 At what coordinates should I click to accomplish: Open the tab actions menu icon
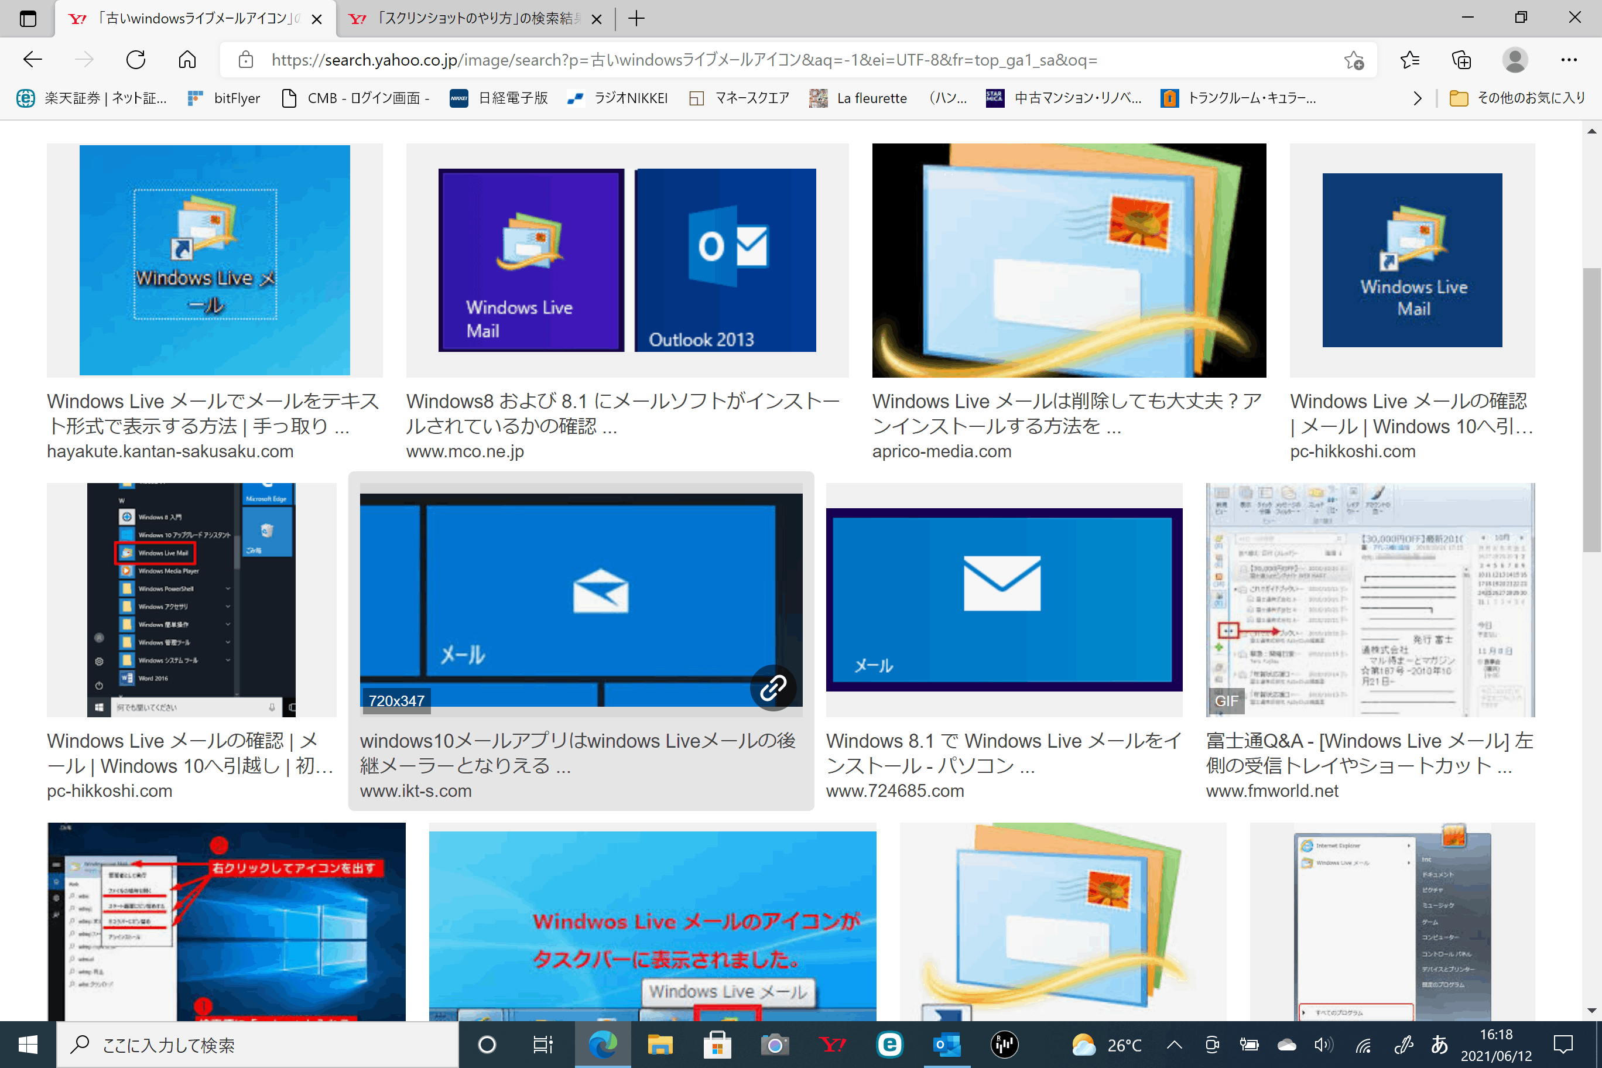28,18
